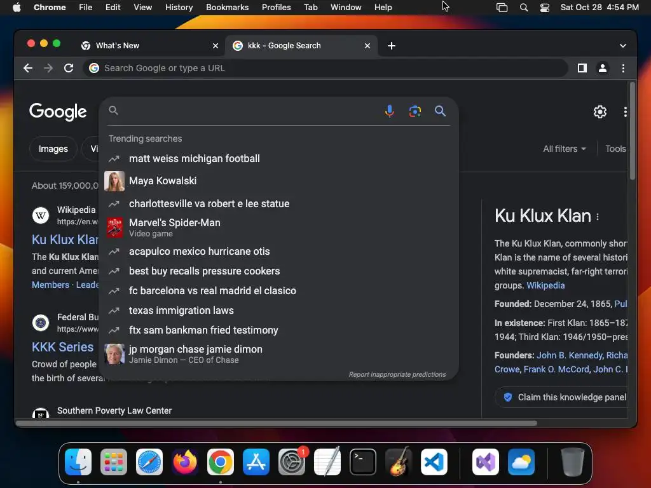Open the Profiles menu in menu bar

276,7
